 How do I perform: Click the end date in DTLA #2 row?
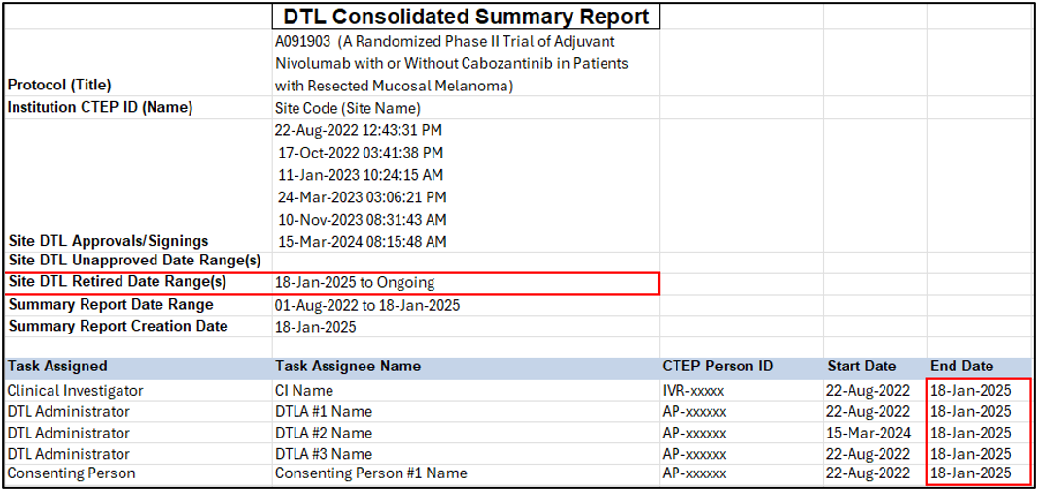[x=970, y=433]
